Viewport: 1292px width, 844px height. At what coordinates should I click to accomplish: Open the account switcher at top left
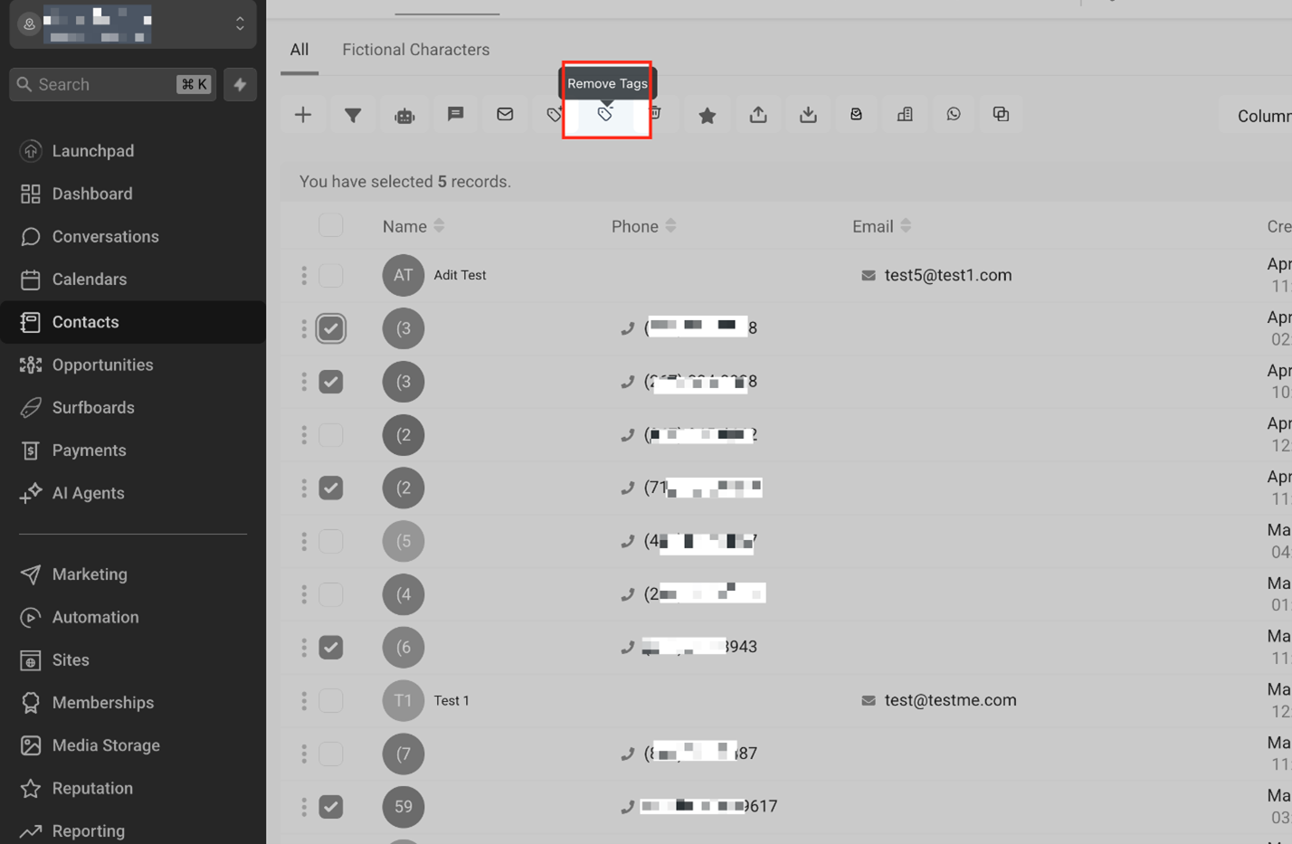(x=132, y=24)
